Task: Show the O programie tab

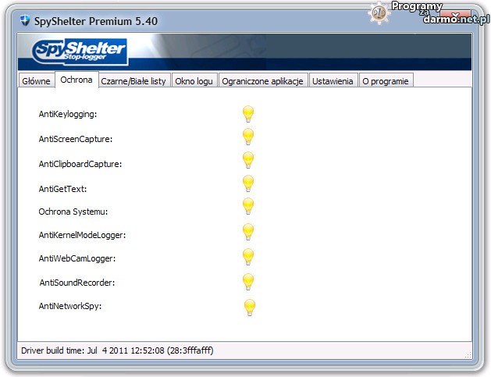Action: pyautogui.click(x=386, y=81)
